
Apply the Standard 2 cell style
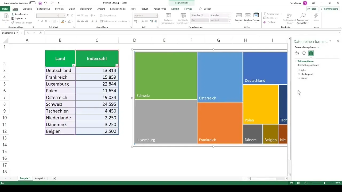pyautogui.click(x=200, y=15)
